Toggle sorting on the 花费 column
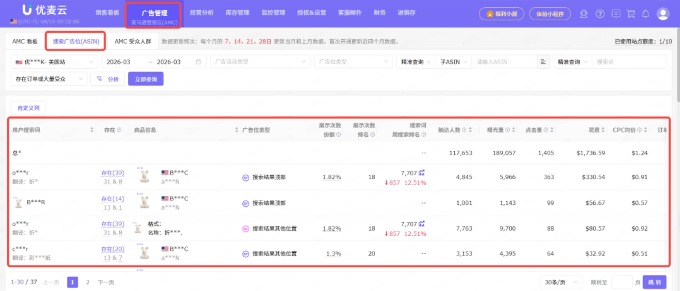This screenshot has width=680, height=291. 603,130
